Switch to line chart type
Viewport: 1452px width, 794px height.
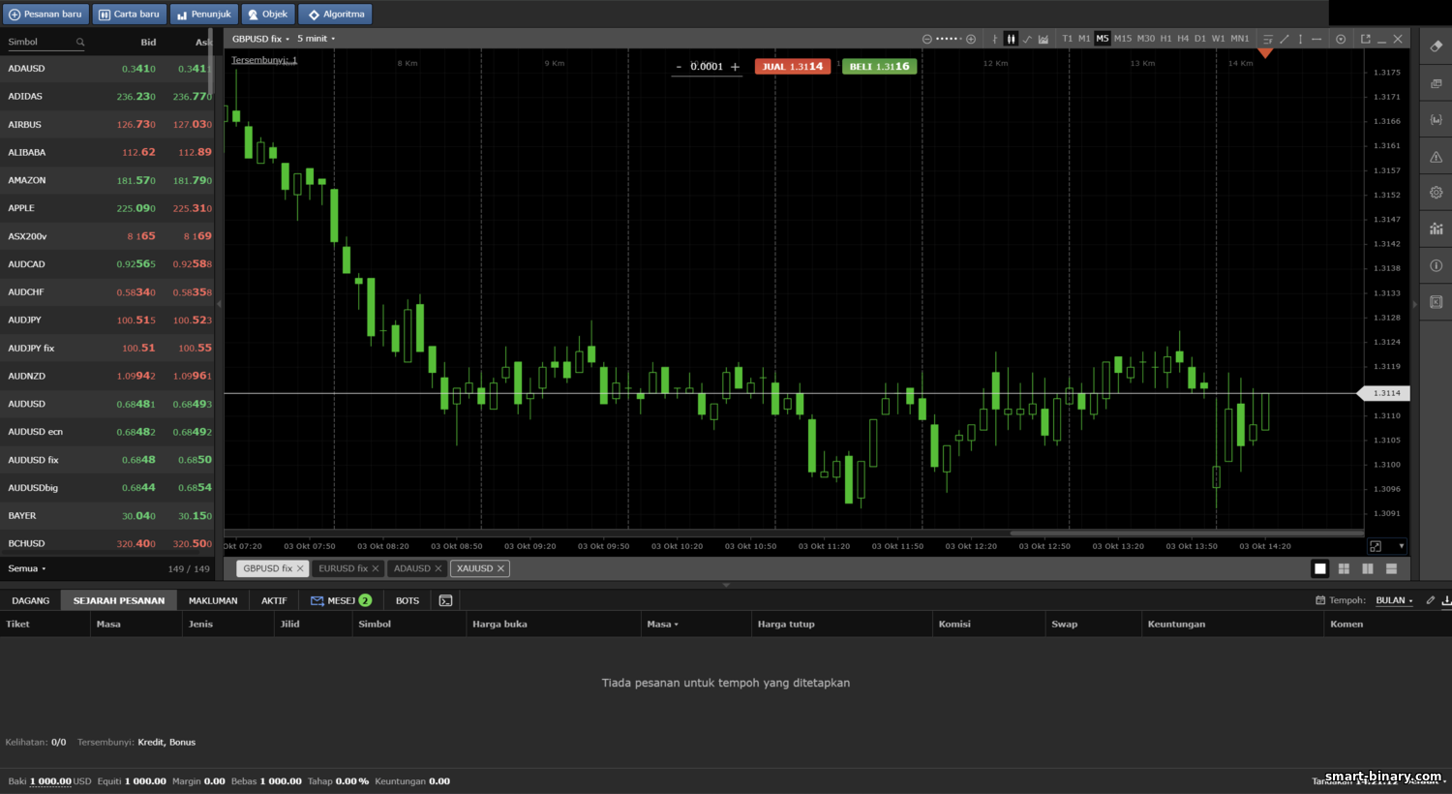[x=1027, y=39]
